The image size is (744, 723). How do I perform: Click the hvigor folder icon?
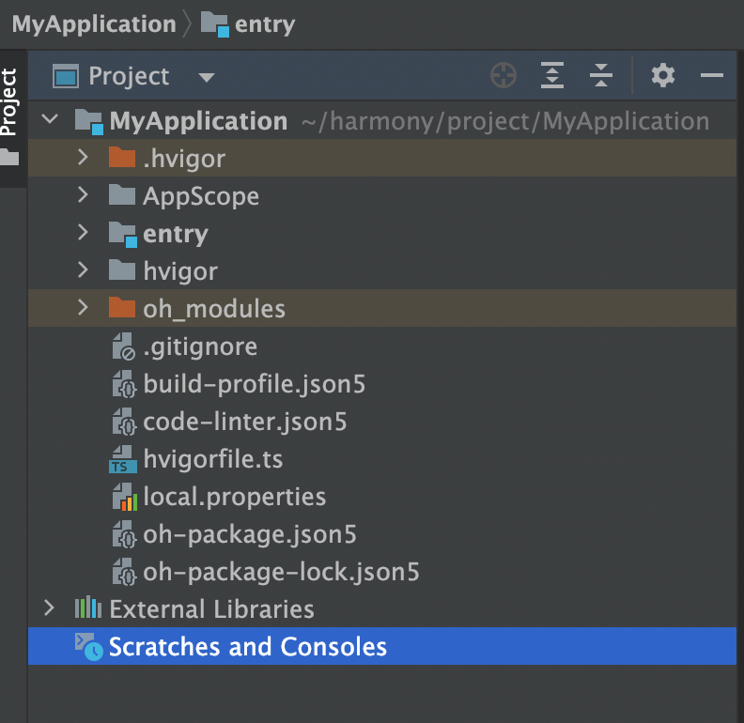pos(122,269)
